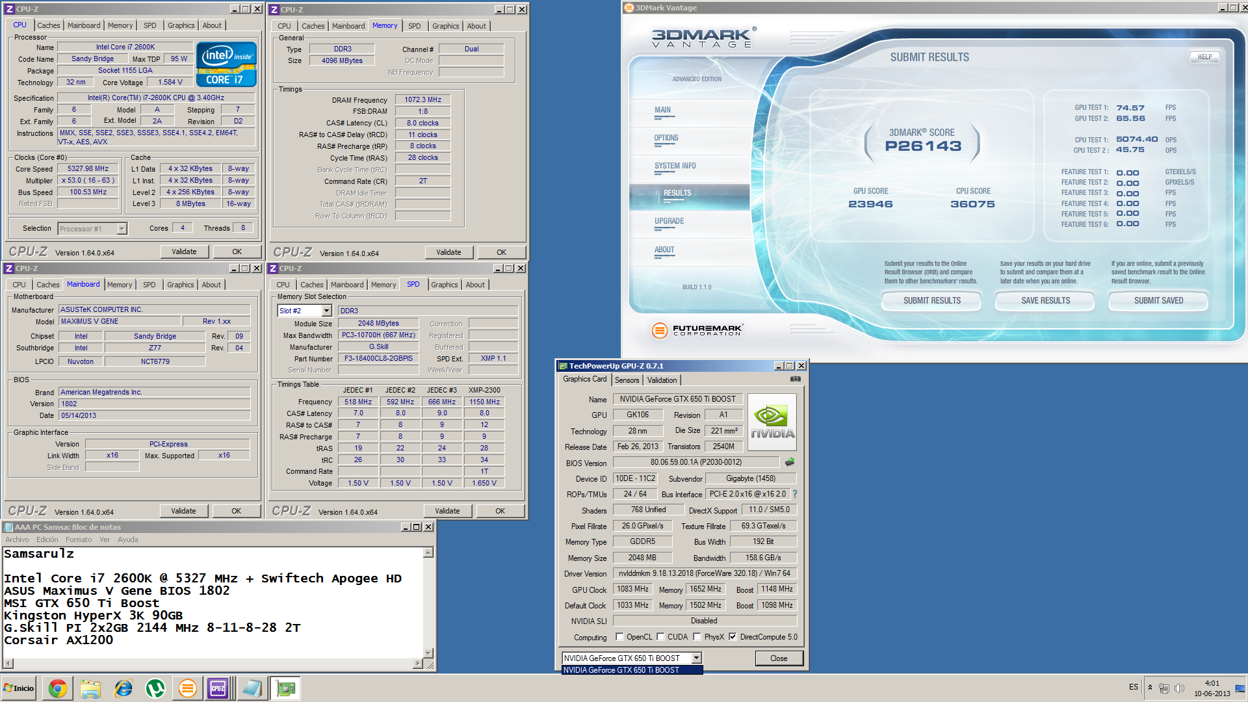Click the DRAM Frequency value 1072.3 MHz

[x=422, y=100]
